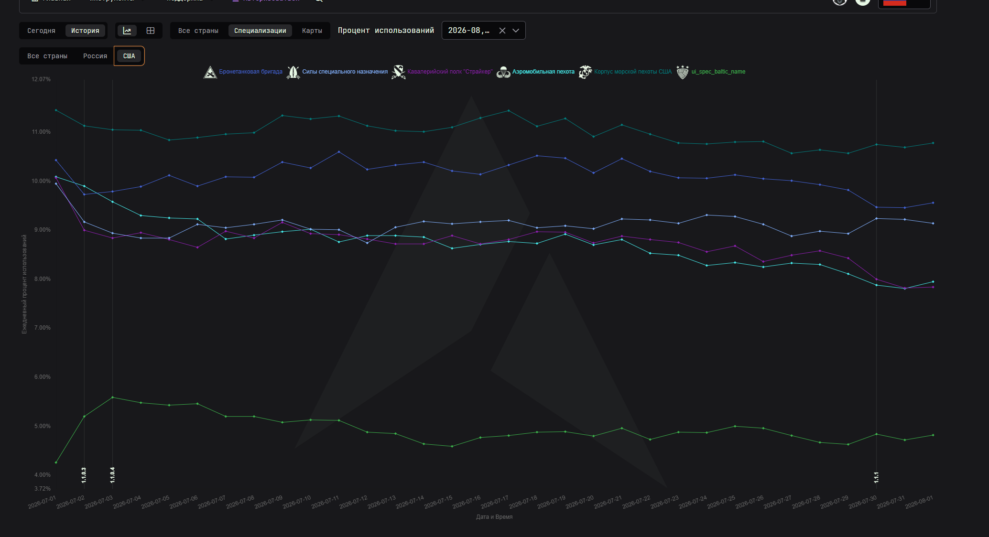The image size is (989, 537).
Task: Click the 12.07% axis maximum label
Action: coord(41,79)
